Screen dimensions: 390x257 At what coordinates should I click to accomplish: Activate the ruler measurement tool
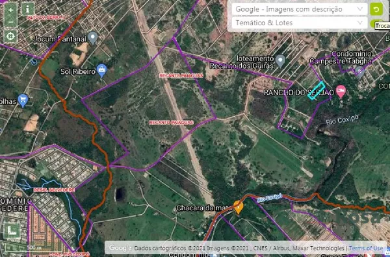[12, 230]
